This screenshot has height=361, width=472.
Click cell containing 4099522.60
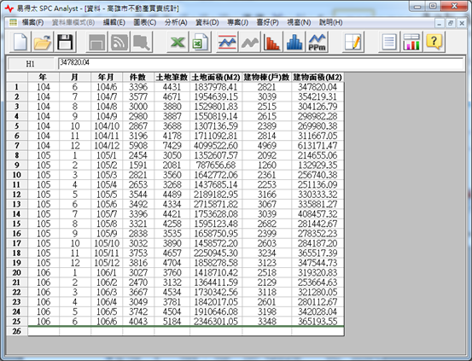coord(216,146)
